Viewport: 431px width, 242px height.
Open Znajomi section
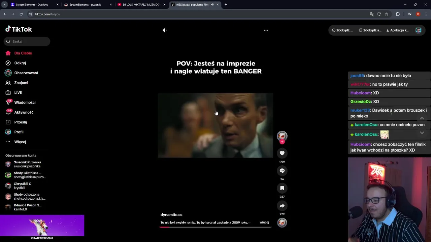pyautogui.click(x=21, y=83)
